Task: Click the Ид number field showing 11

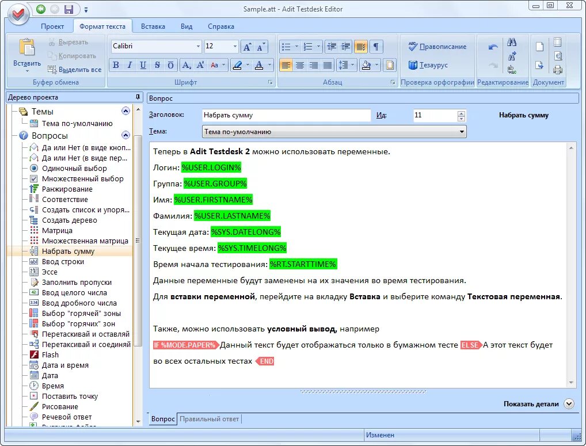Action: [x=435, y=115]
